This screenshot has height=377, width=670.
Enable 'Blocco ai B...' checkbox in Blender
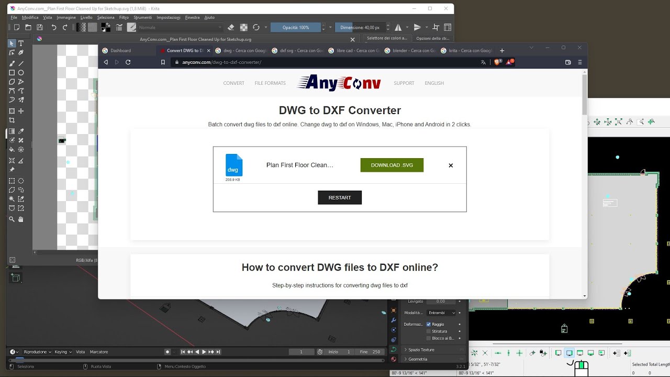pyautogui.click(x=429, y=338)
